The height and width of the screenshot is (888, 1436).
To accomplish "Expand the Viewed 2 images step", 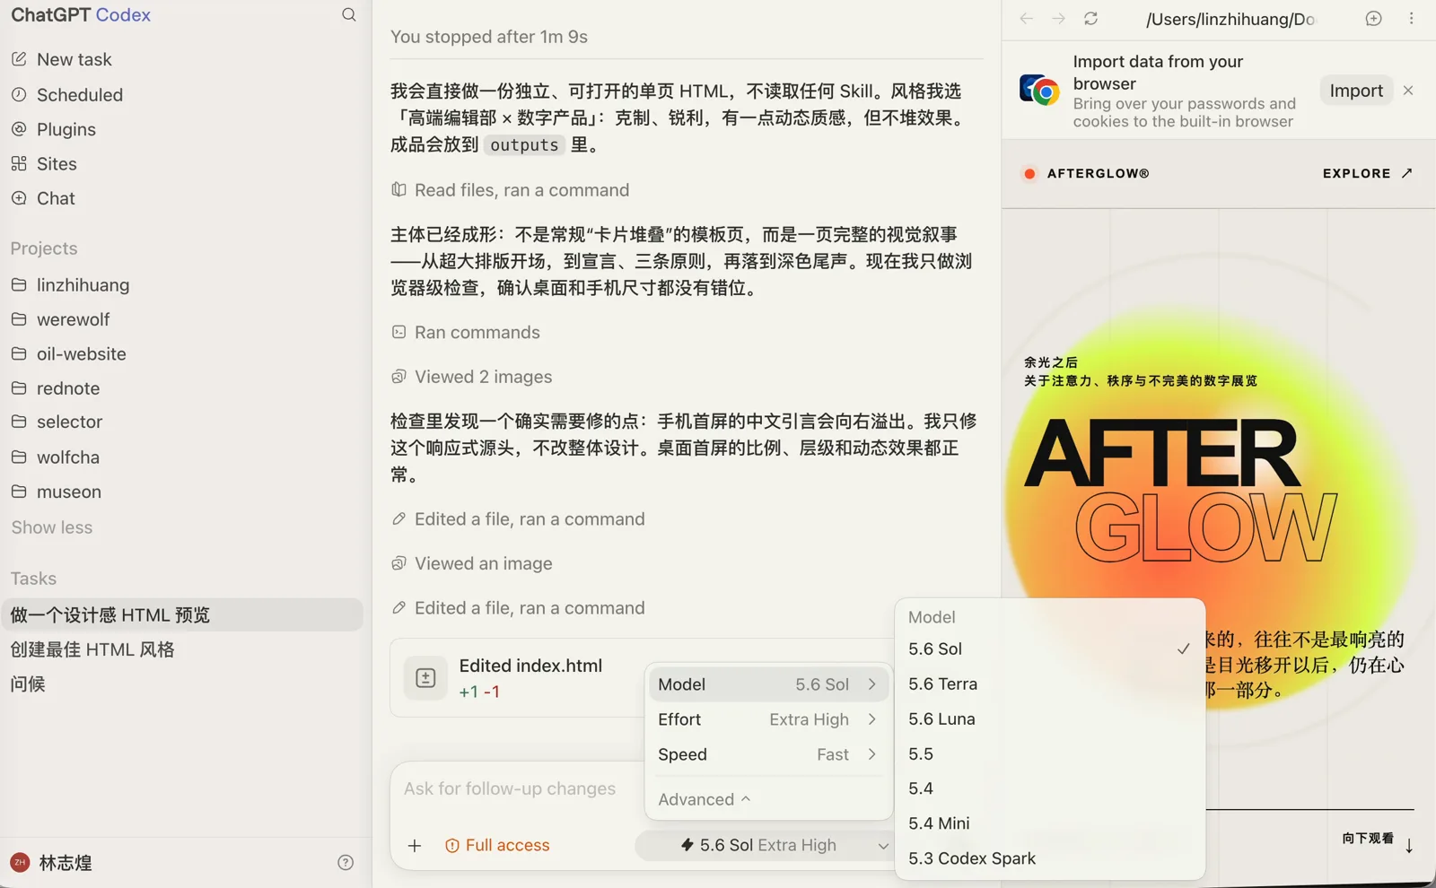I will [471, 377].
